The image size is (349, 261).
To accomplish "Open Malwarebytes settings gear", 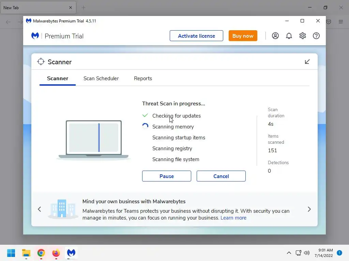I will (303, 36).
